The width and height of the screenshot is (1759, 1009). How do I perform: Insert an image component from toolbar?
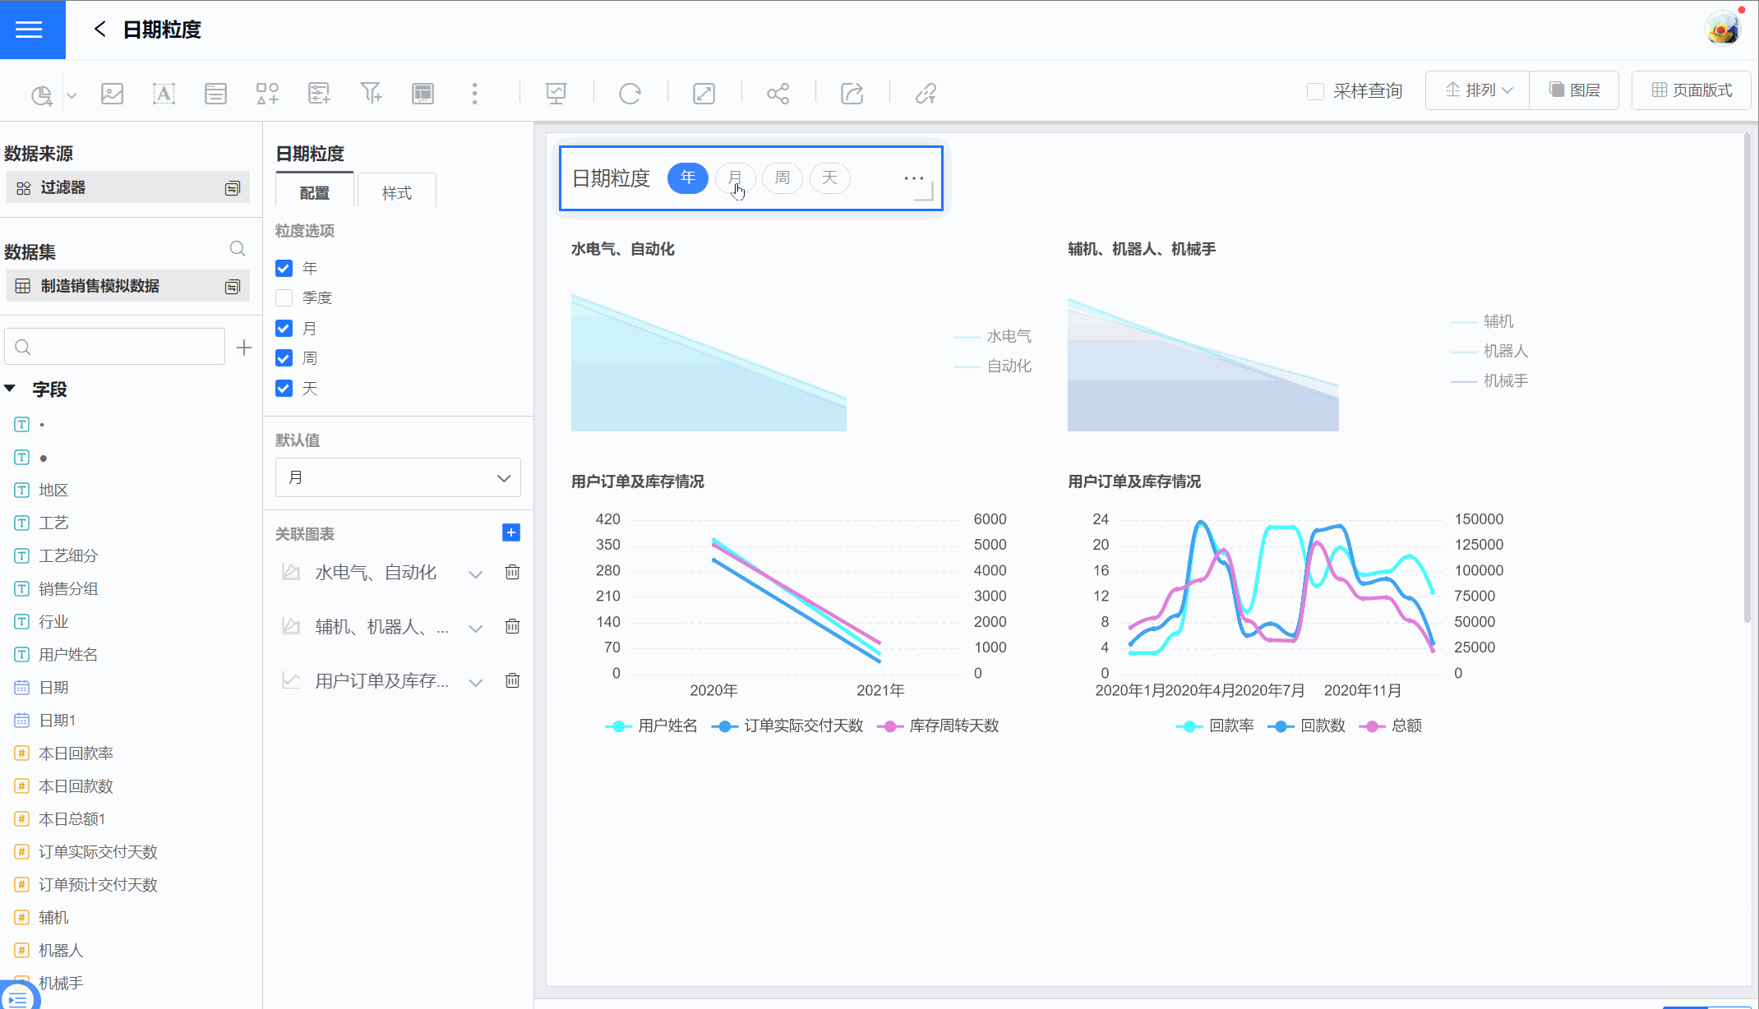tap(112, 94)
